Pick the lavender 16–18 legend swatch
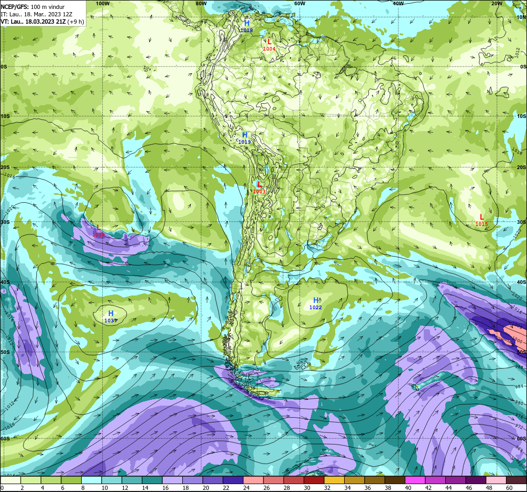 click(172, 480)
